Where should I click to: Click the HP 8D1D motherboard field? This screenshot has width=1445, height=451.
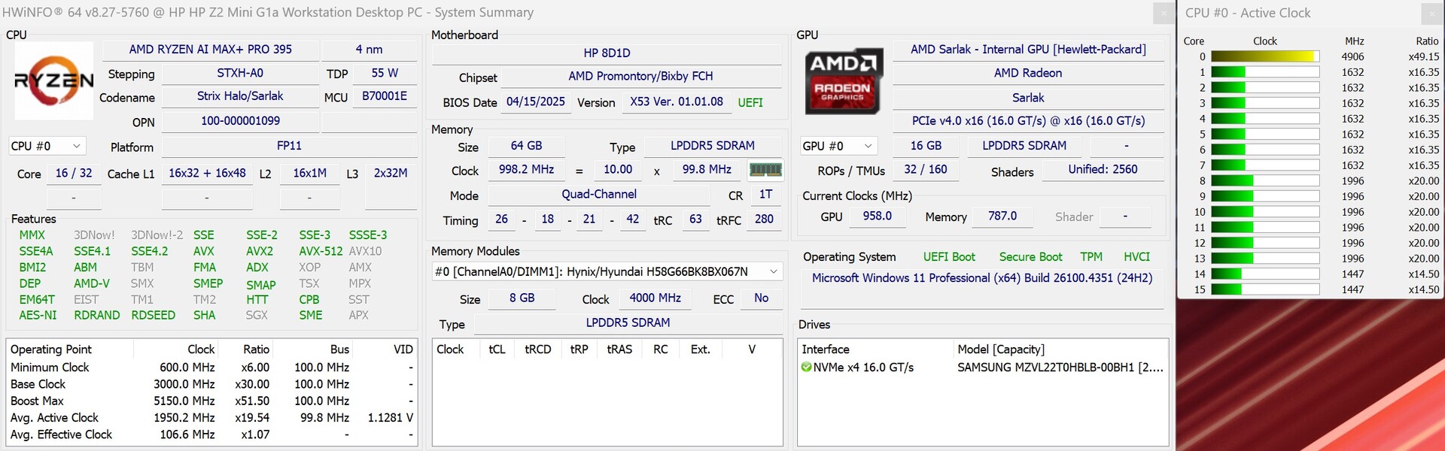(607, 53)
